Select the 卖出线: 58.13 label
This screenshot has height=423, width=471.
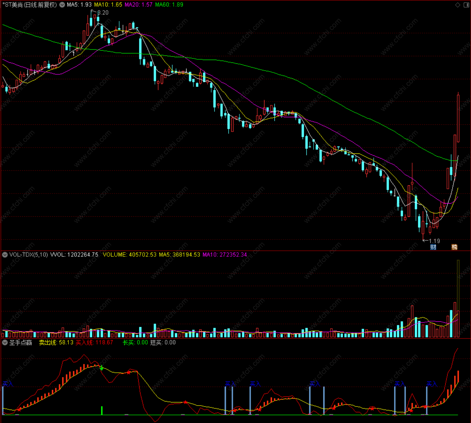tap(56, 343)
